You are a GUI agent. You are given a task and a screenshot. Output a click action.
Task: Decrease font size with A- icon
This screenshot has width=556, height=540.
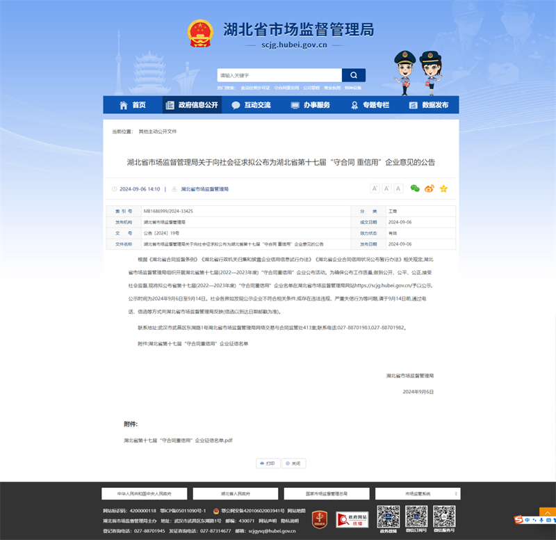[x=386, y=189]
